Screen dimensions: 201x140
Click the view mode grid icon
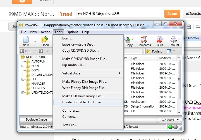pos(169,51)
